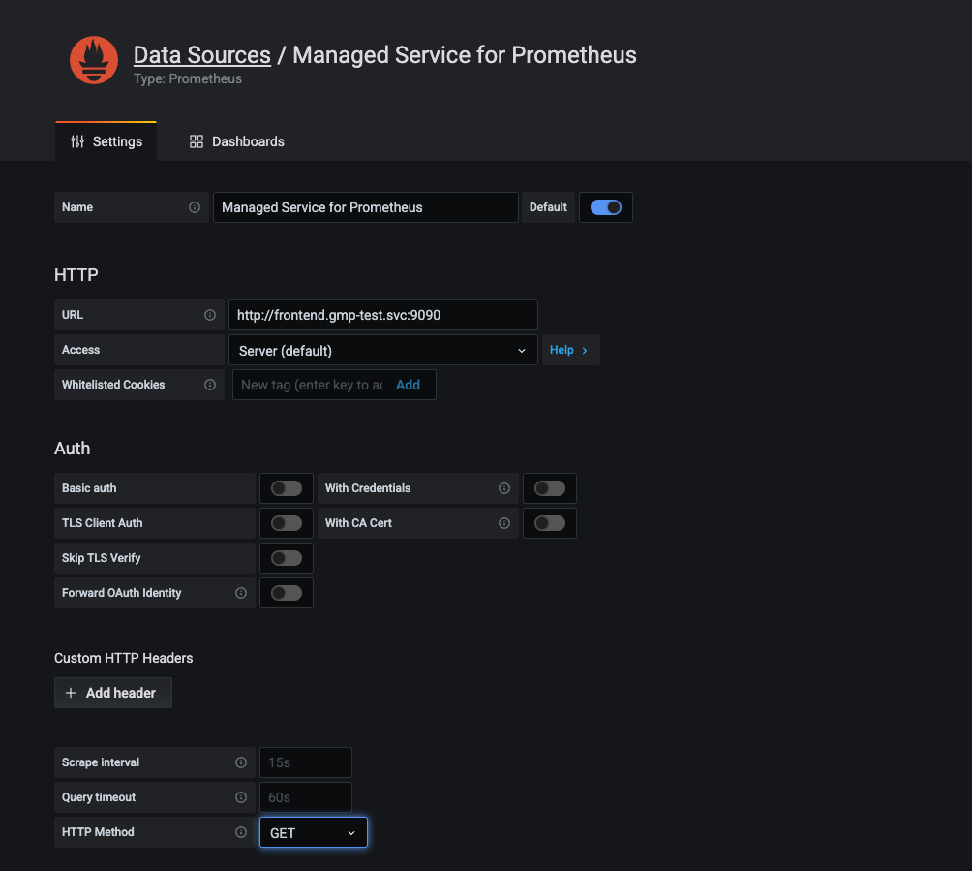Enable the With CA Cert switch
The width and height of the screenshot is (972, 871).
tap(550, 523)
